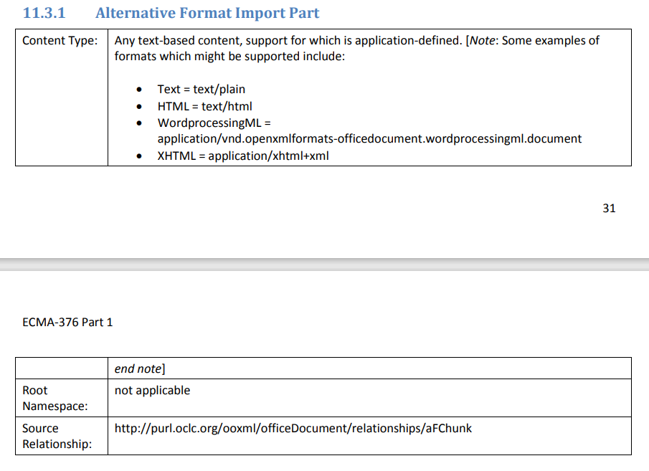
Task: Click the bullet dot beside "Text = text/plain"
Action: 139,90
